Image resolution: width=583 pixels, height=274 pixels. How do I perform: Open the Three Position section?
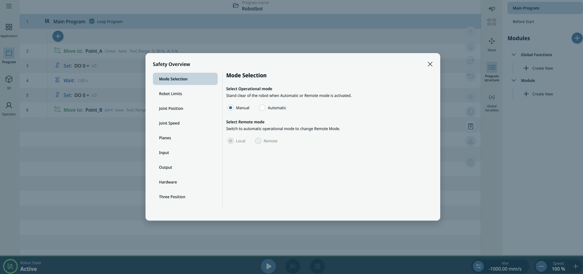pyautogui.click(x=172, y=197)
